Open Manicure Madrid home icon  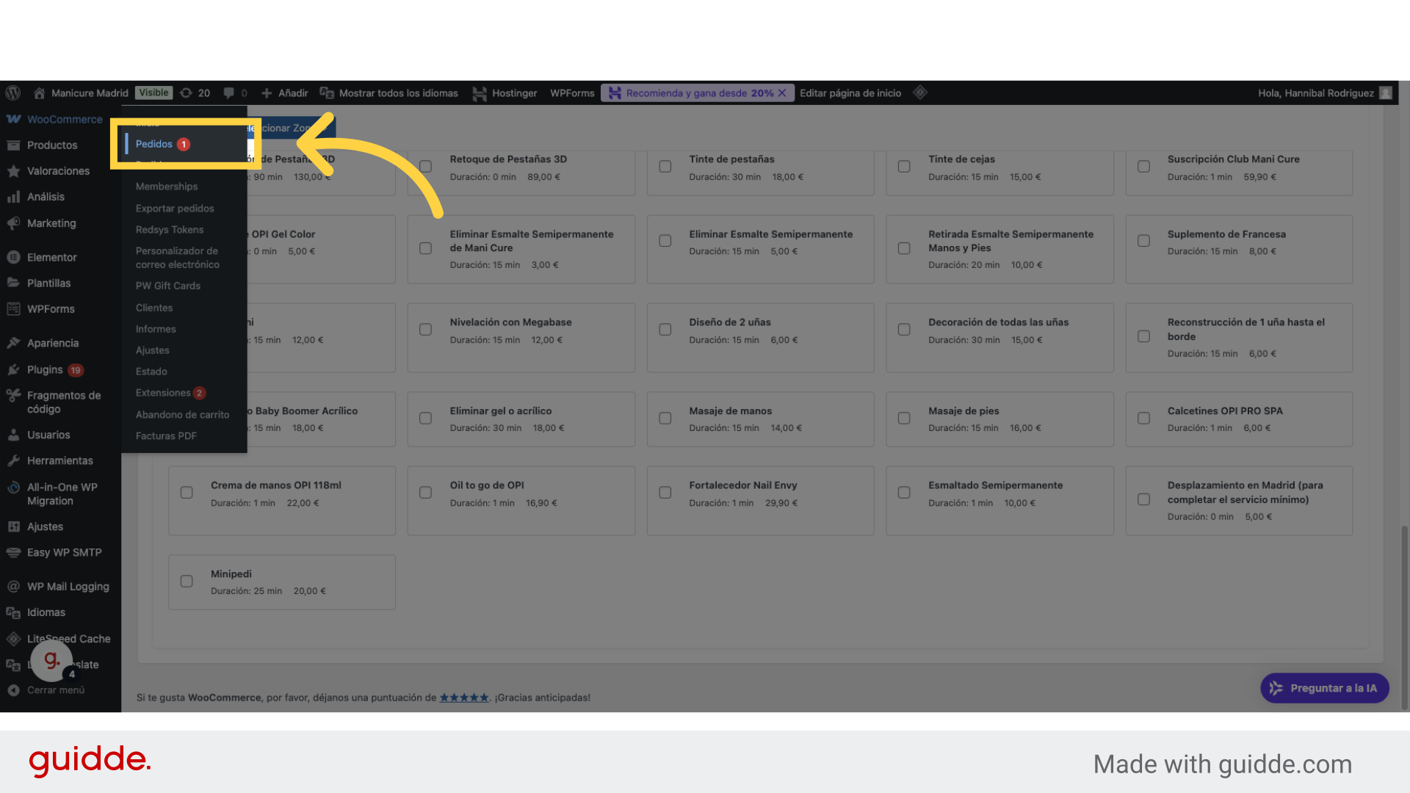tap(40, 93)
